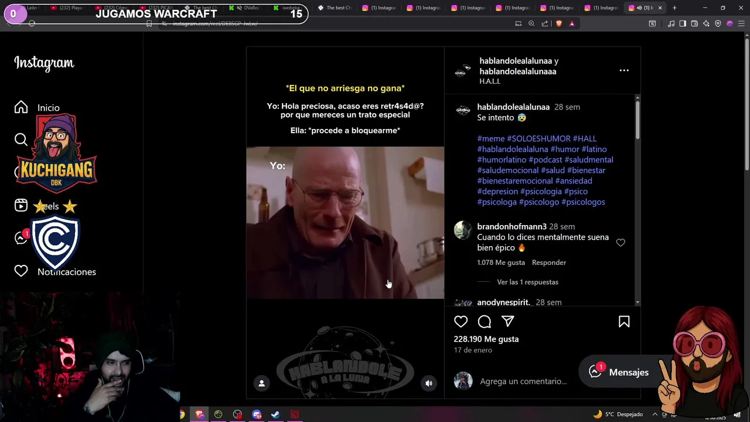Open Leo AI sparkle icon
Screen dimensions: 750x422
(x=706, y=23)
